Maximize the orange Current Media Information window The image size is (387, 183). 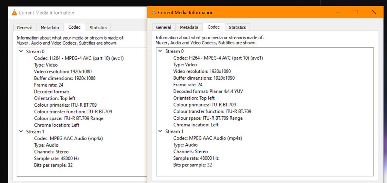[356, 12]
